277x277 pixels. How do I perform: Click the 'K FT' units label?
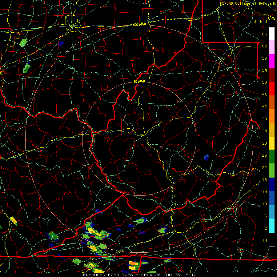point(260,21)
